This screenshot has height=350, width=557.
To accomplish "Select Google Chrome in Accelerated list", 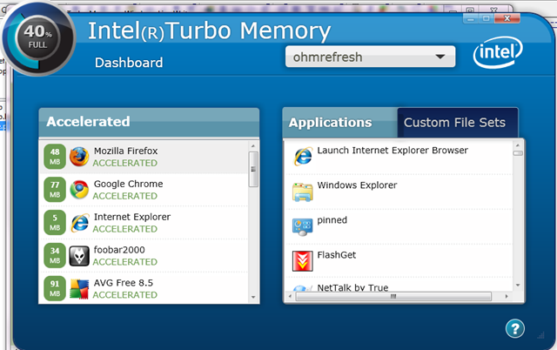I will tap(144, 190).
